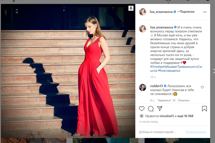
Task: Open liza_arzamasova avatar in post header
Action: click(143, 12)
